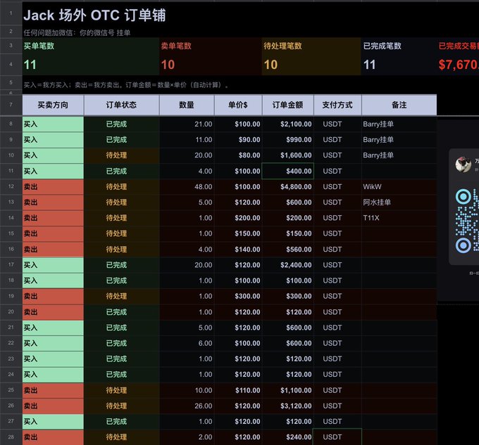Select the 备注 column header
Viewport: 479px width, 445px height.
[x=399, y=105]
